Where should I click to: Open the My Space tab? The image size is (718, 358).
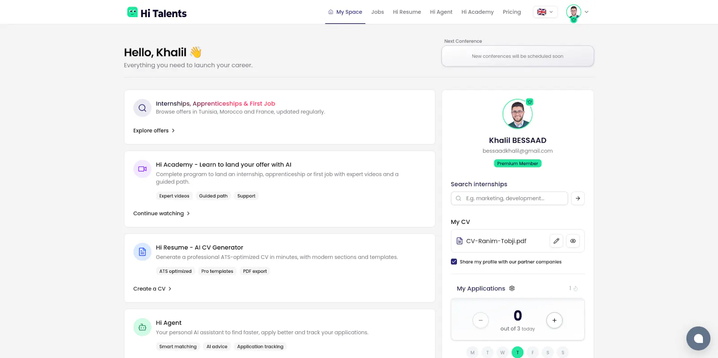[x=345, y=12]
